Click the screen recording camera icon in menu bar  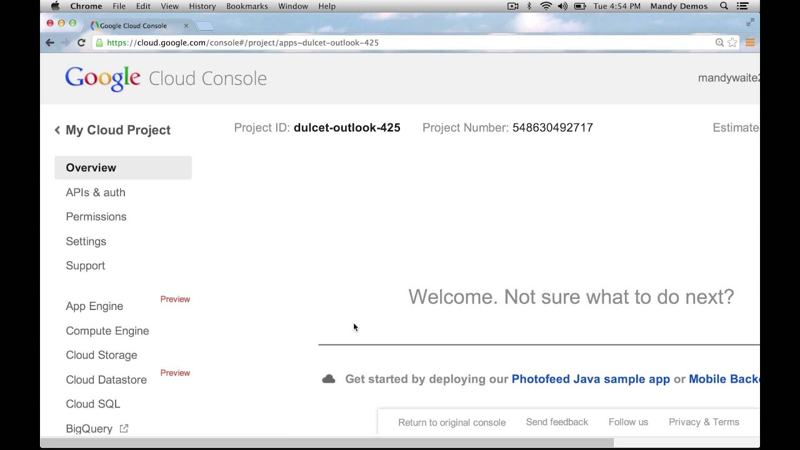coord(513,6)
